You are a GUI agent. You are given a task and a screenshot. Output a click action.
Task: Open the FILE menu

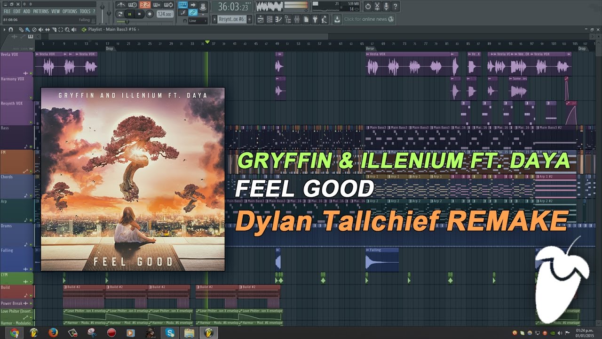[x=7, y=11]
